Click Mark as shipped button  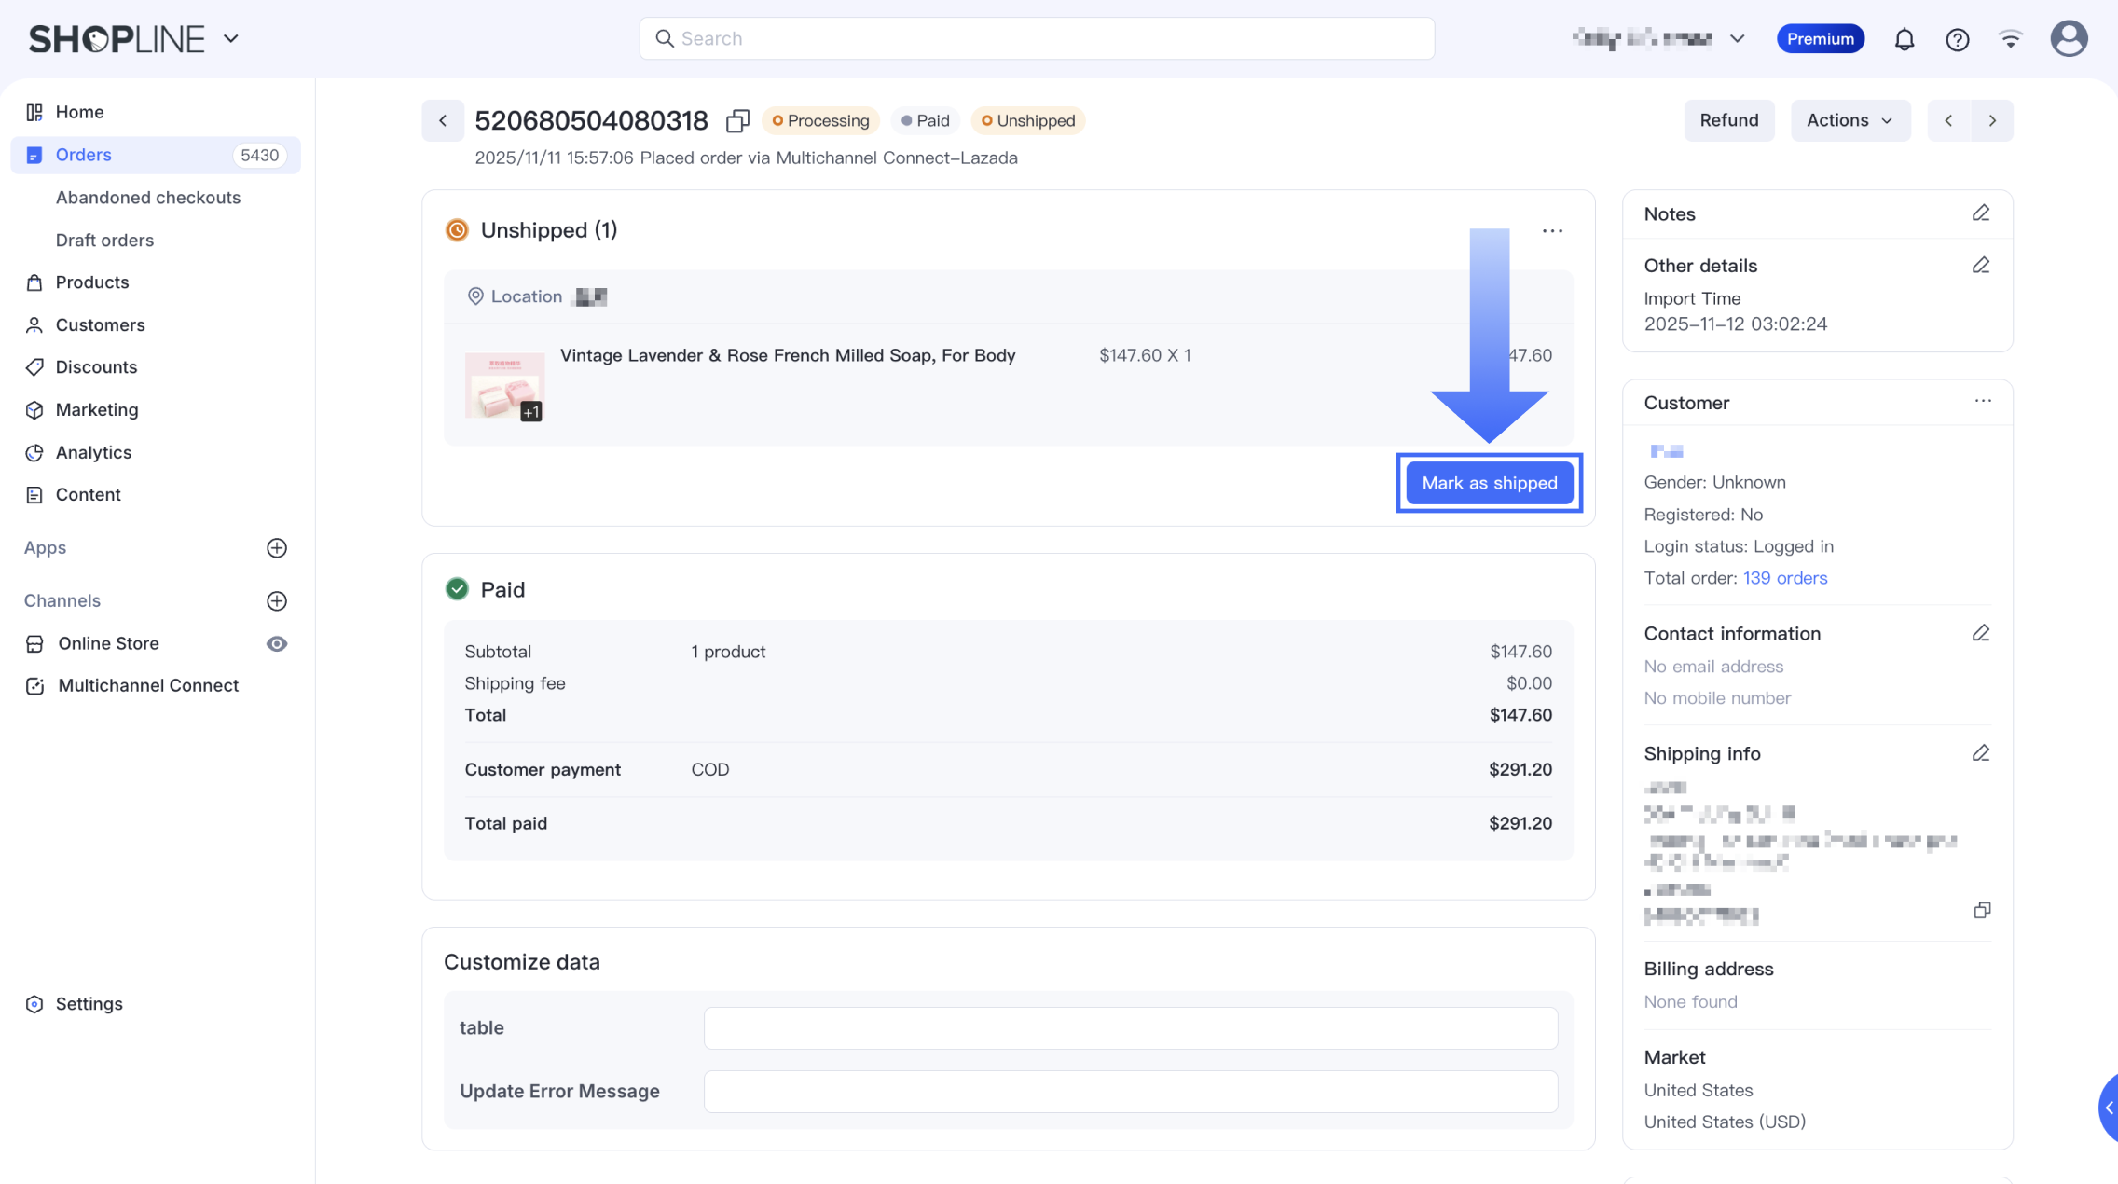click(1489, 483)
